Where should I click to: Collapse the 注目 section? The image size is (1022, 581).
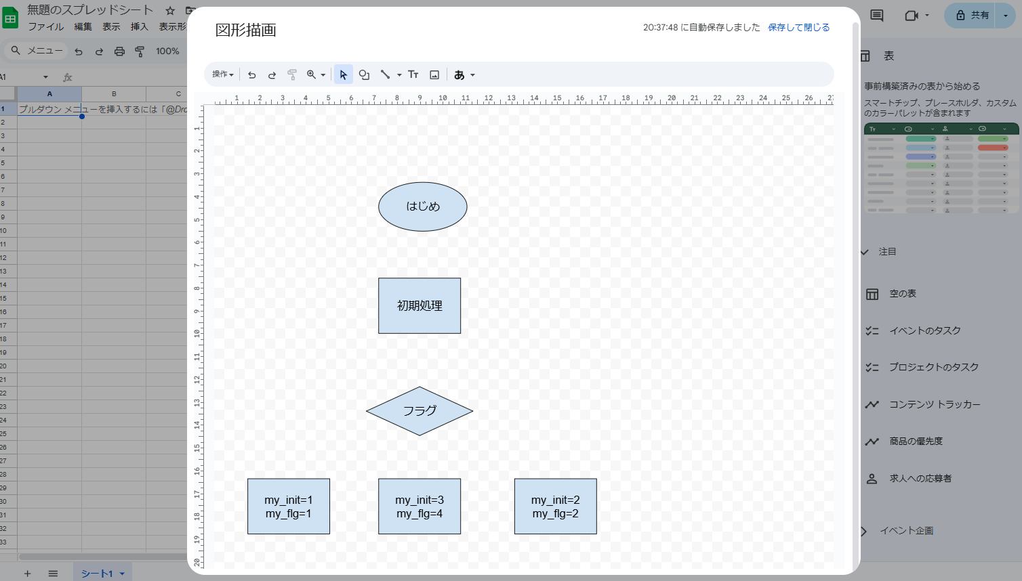pos(865,252)
